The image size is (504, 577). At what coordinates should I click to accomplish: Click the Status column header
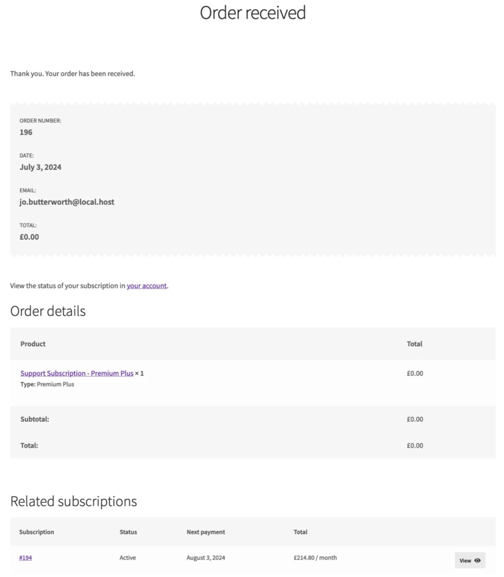coord(128,532)
